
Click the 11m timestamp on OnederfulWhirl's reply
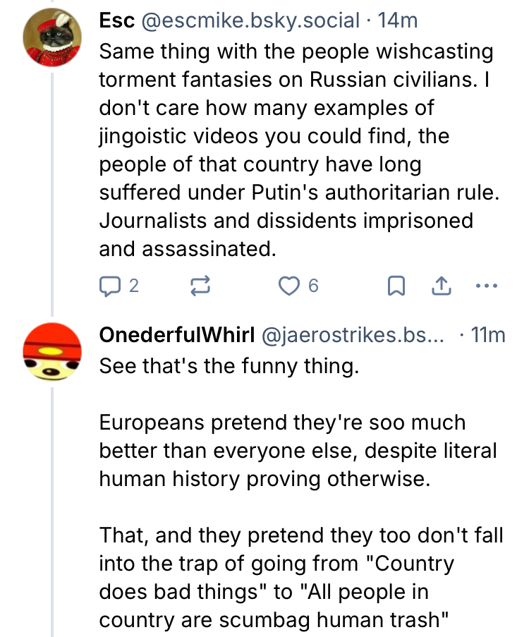click(488, 336)
